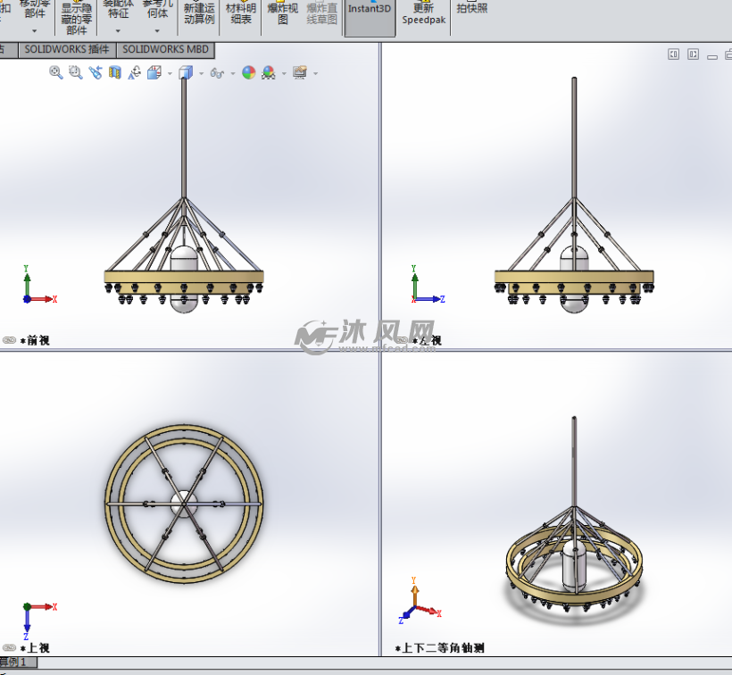The image size is (732, 675).
Task: Switch to the SOLIDWORKS MBD tab
Action: (166, 49)
